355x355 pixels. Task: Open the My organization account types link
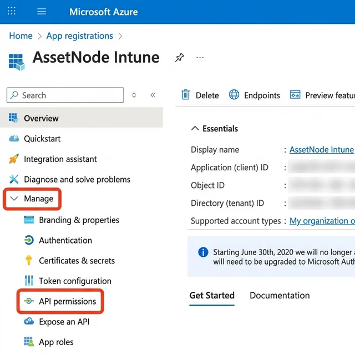[x=322, y=221]
